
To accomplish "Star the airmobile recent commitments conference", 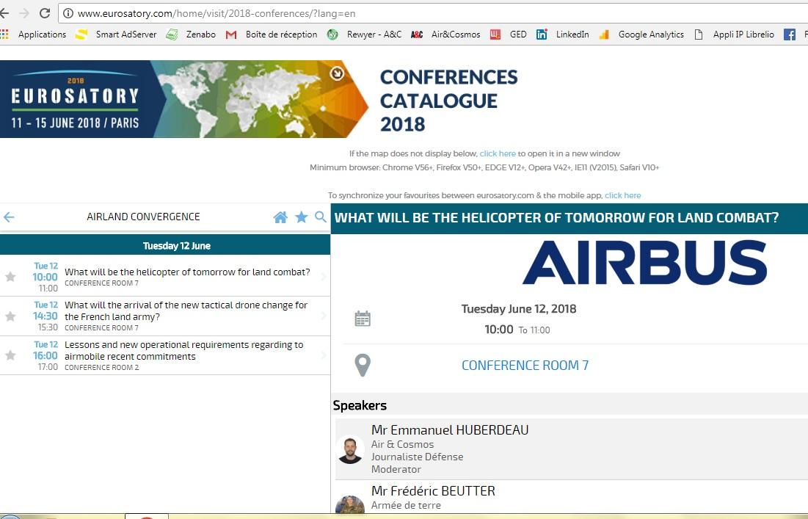I will (x=10, y=355).
